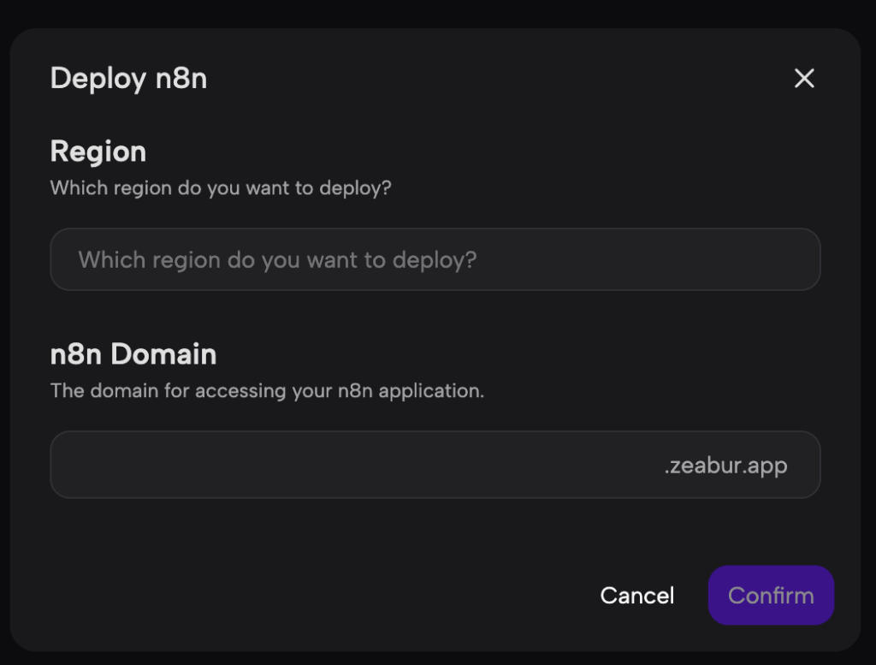876x665 pixels.
Task: Click the "n8n" word in dialog title
Action: [181, 78]
